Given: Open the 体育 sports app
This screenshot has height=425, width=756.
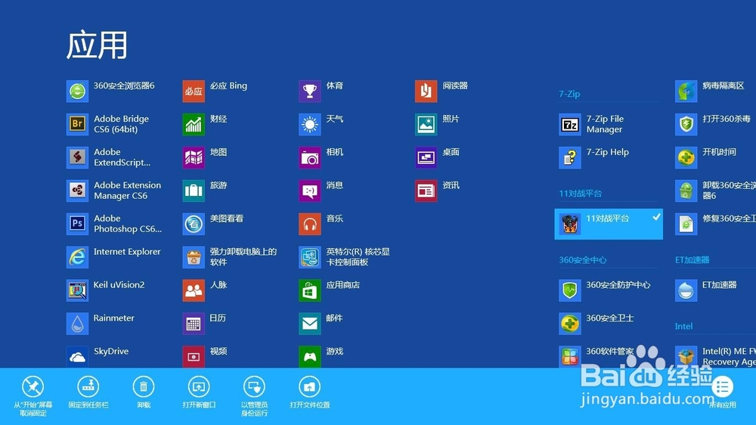Looking at the screenshot, I should pyautogui.click(x=309, y=92).
